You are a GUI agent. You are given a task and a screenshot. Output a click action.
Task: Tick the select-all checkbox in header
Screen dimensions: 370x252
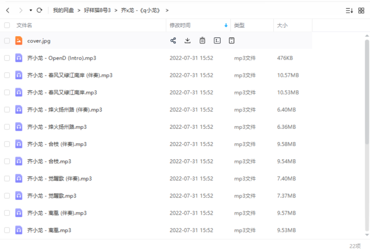tap(7, 25)
